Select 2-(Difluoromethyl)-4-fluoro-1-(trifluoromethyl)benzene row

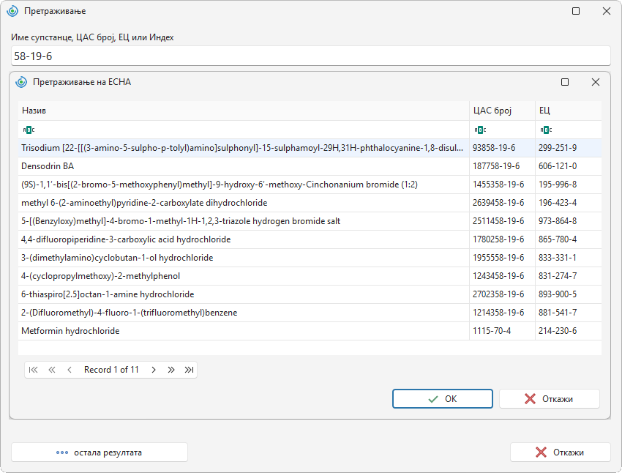click(310, 313)
